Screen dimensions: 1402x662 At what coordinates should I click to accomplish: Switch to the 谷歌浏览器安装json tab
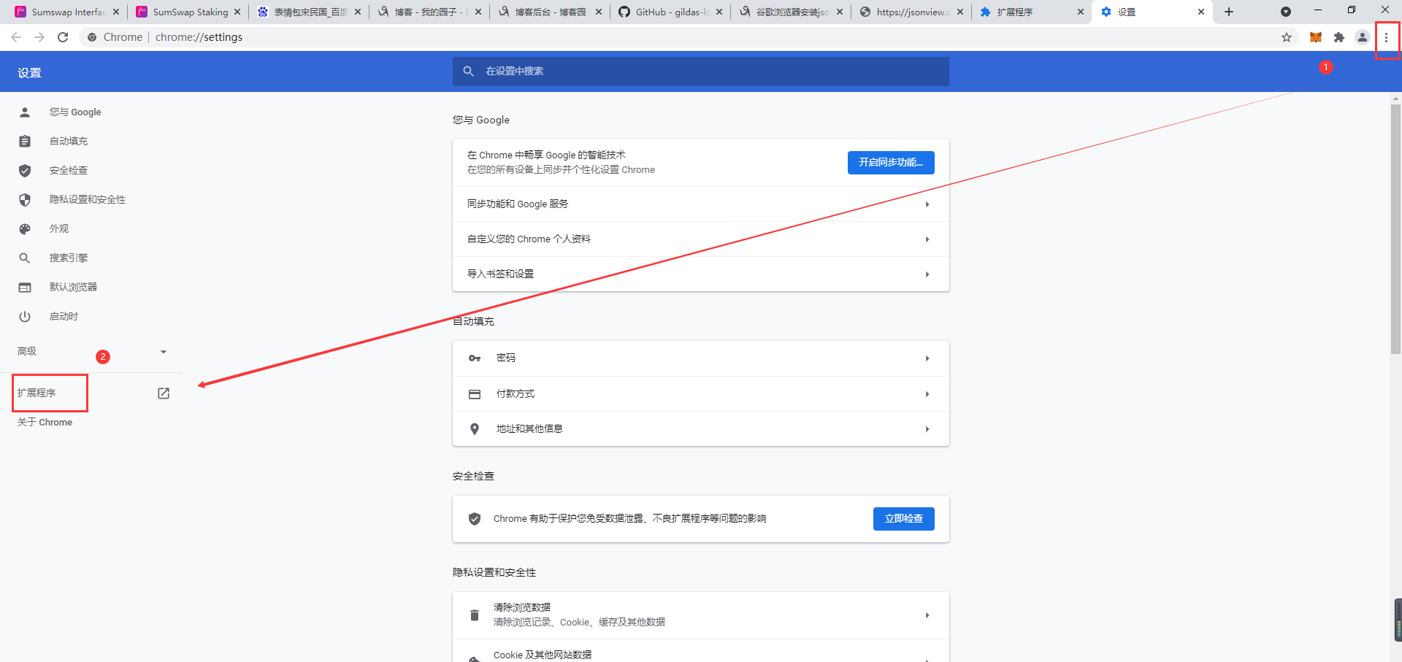coord(791,12)
